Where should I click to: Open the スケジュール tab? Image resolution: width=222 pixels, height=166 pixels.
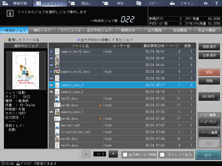(71, 30)
